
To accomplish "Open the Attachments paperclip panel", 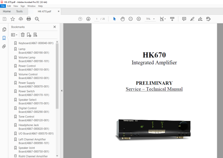I will pyautogui.click(x=4, y=46).
